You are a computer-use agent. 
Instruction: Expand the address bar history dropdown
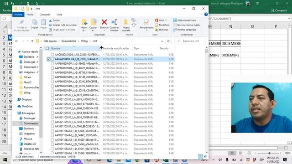pyautogui.click(x=162, y=41)
